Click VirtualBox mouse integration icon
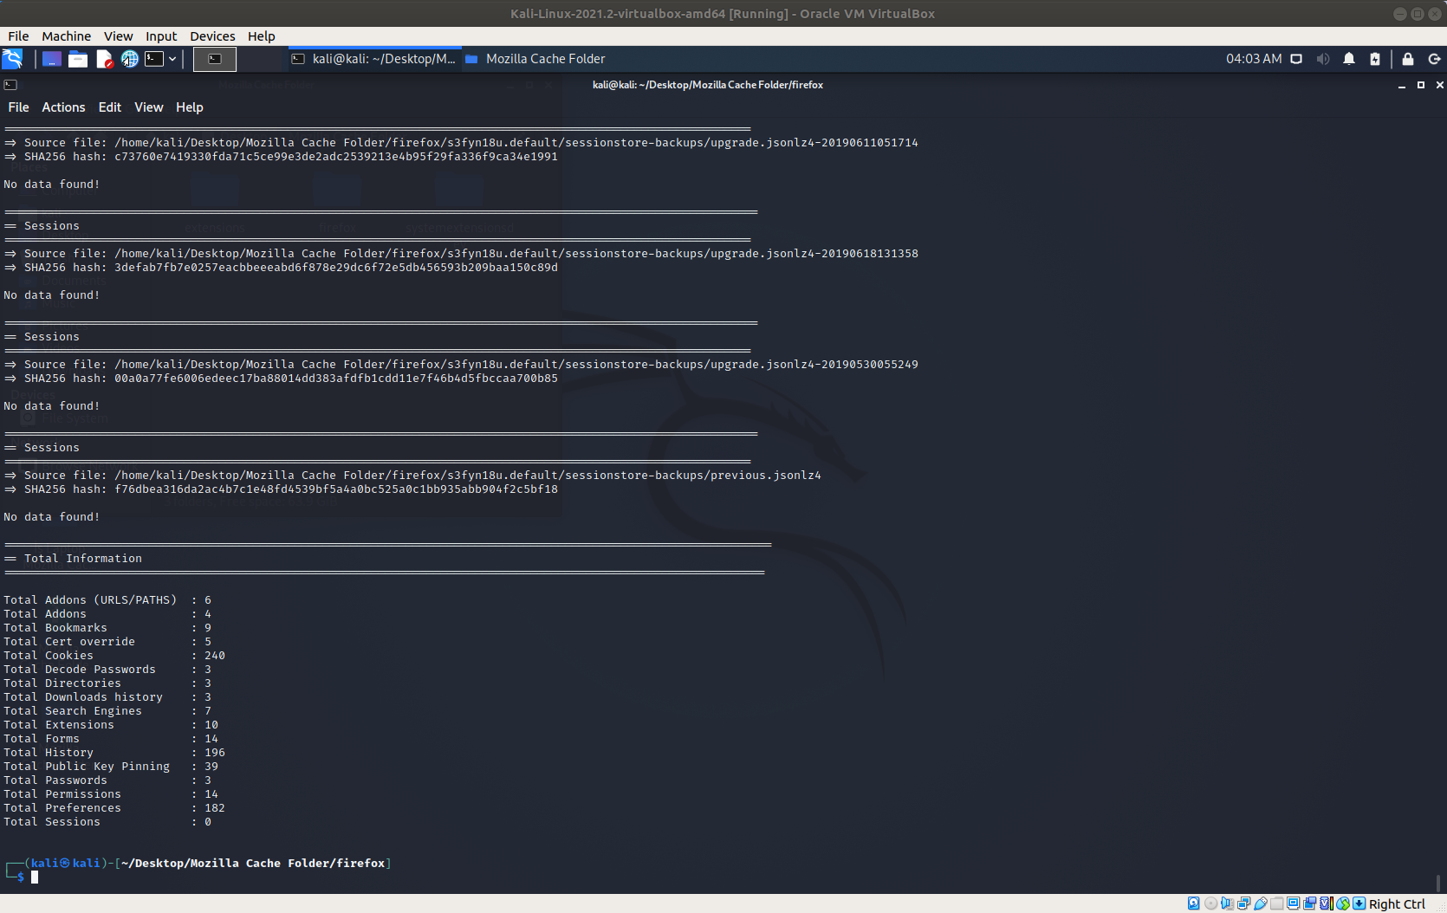1447x913 pixels. tap(1342, 903)
